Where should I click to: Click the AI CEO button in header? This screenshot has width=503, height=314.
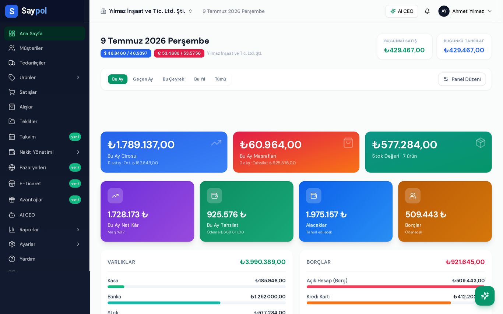402,11
